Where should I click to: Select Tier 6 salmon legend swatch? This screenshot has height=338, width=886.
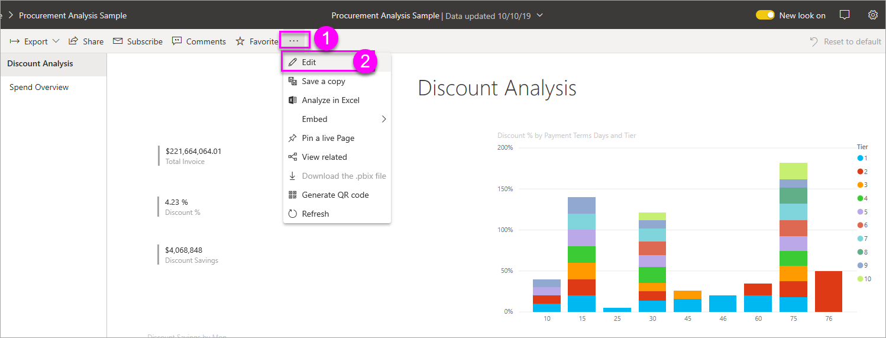860,225
